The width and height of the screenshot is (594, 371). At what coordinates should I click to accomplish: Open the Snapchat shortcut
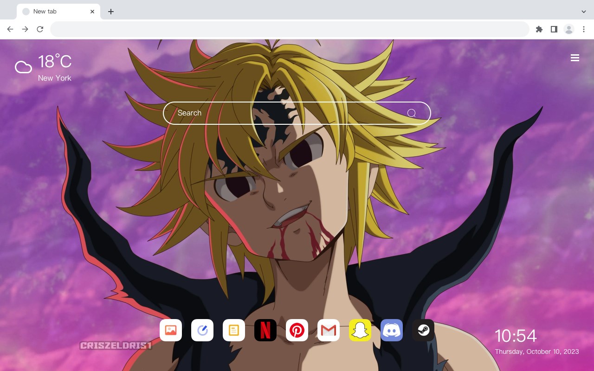(x=360, y=330)
